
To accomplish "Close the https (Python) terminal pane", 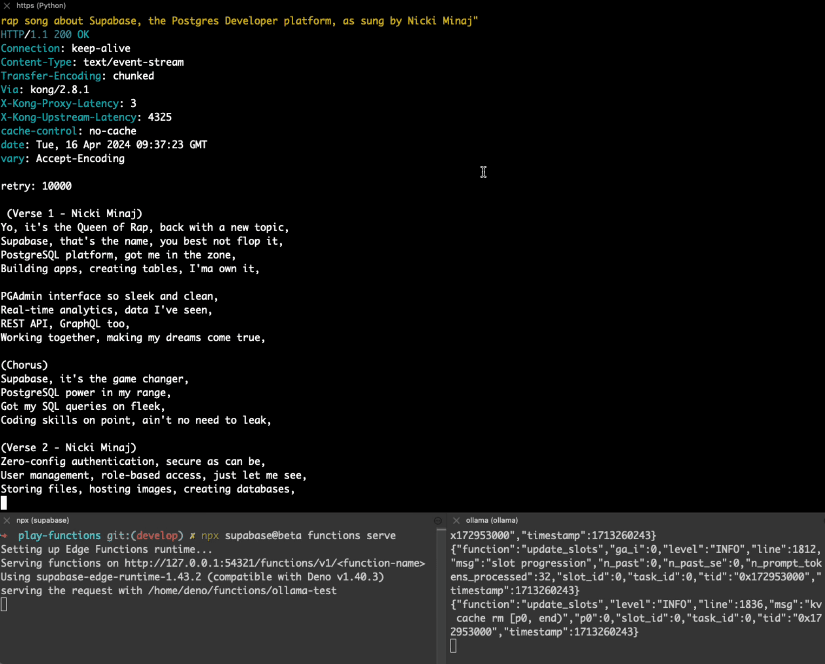I will (7, 6).
